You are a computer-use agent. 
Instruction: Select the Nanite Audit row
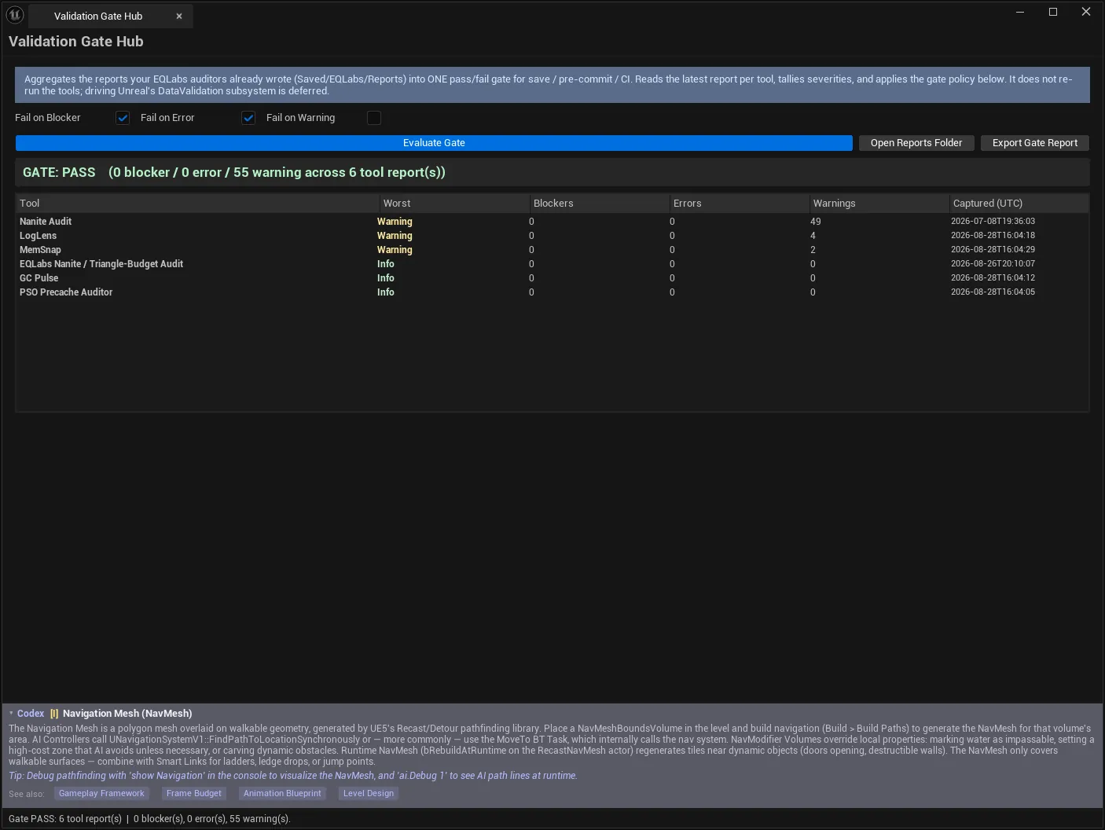point(552,222)
